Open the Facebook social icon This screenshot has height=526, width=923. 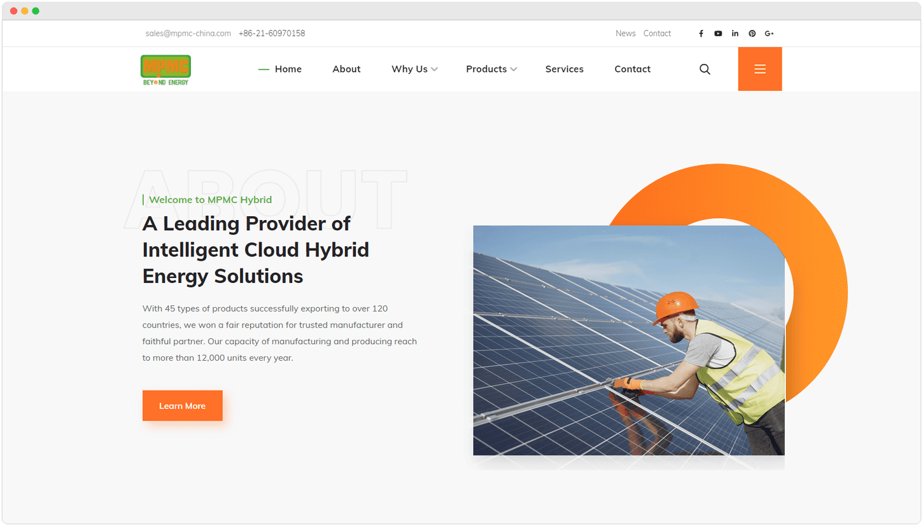[x=701, y=34]
